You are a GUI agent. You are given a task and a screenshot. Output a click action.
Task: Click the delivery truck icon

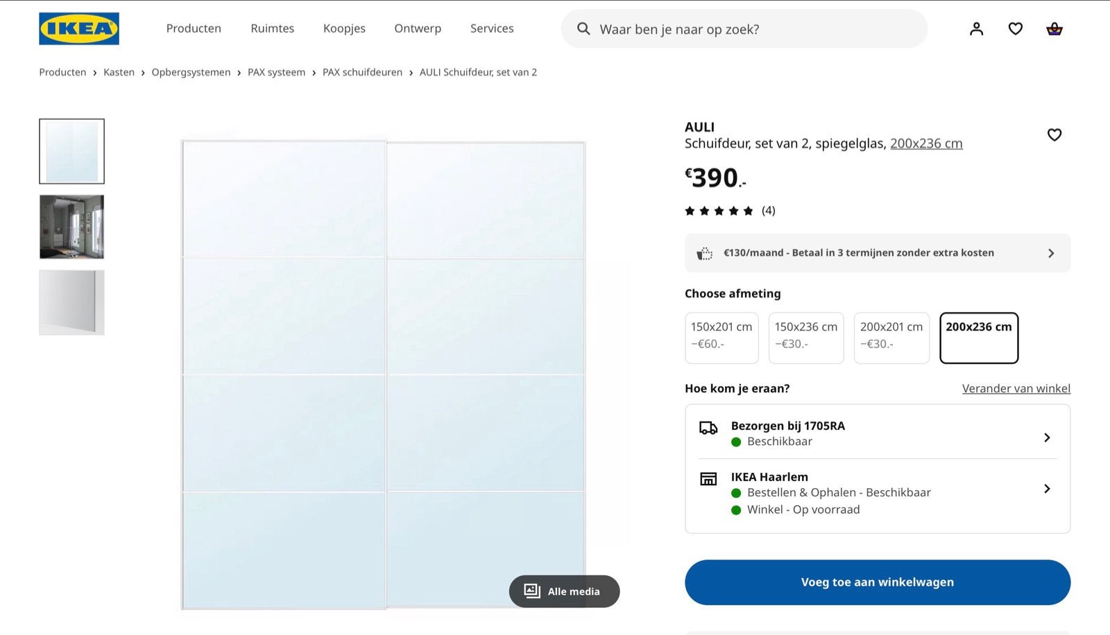[708, 428]
